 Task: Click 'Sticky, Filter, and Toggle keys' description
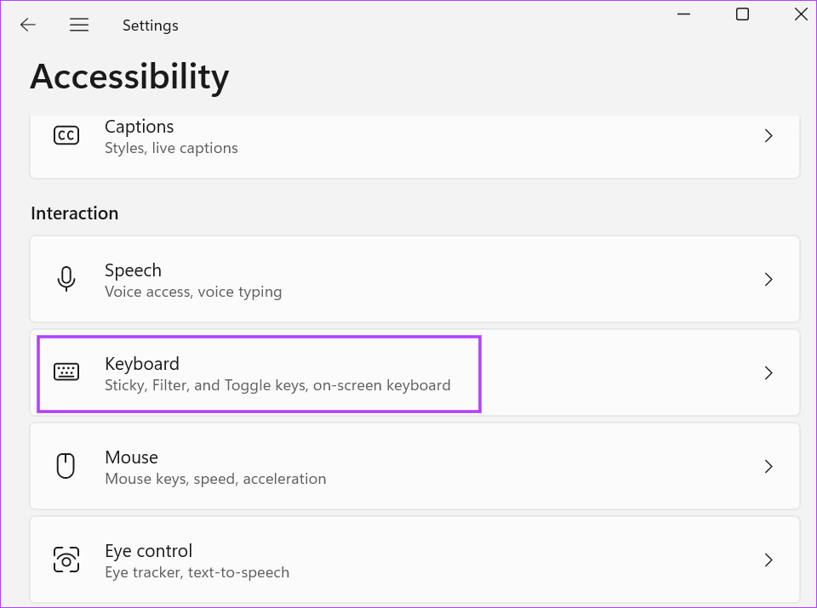(x=277, y=385)
